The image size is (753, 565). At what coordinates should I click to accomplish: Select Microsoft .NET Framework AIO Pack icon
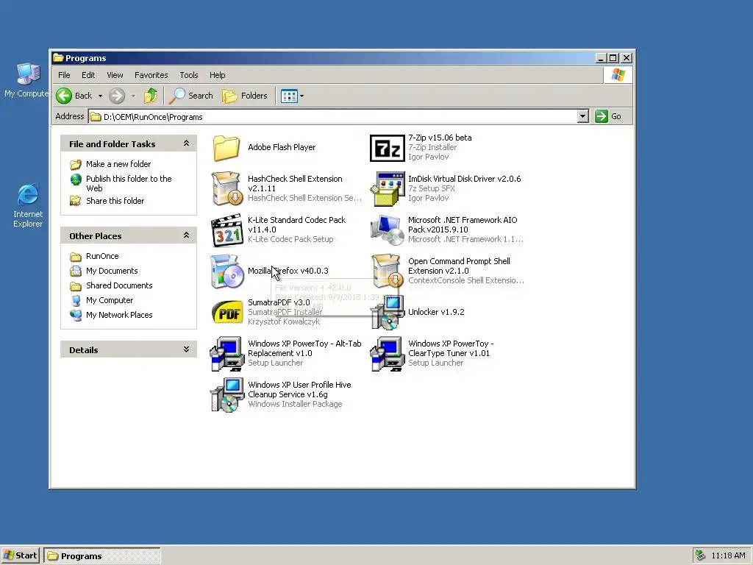[387, 230]
